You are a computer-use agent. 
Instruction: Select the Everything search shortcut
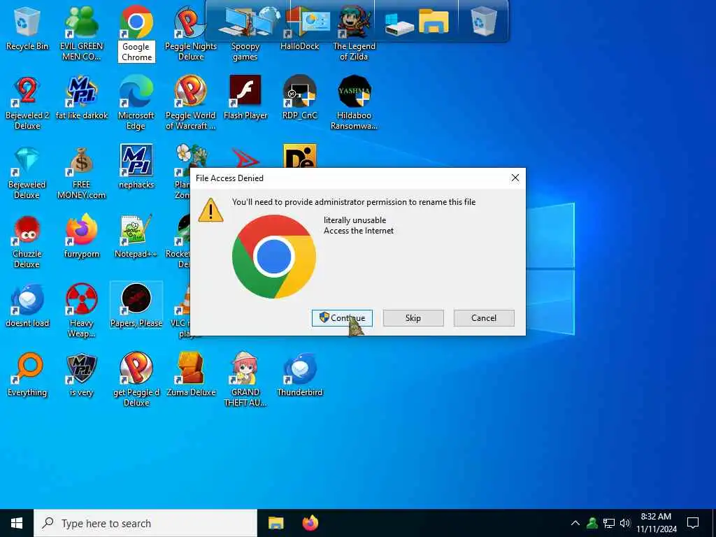[27, 375]
